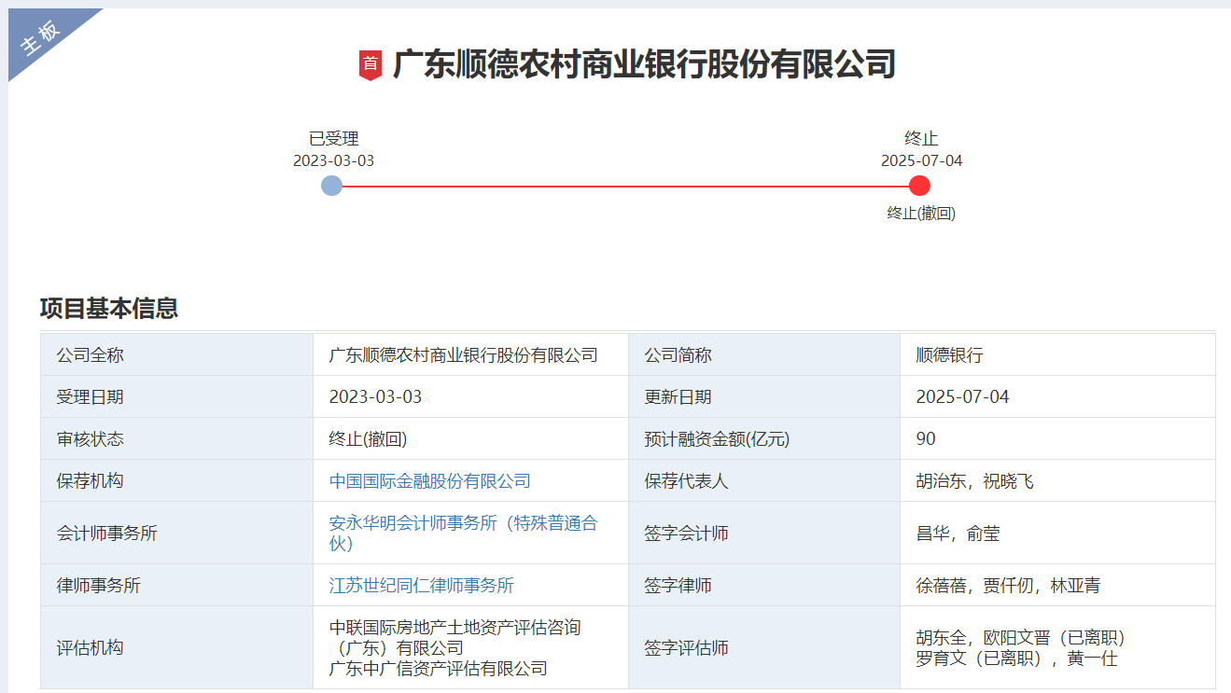This screenshot has height=693, width=1231.
Task: Click the 评估机构 label cell
Action: (177, 647)
